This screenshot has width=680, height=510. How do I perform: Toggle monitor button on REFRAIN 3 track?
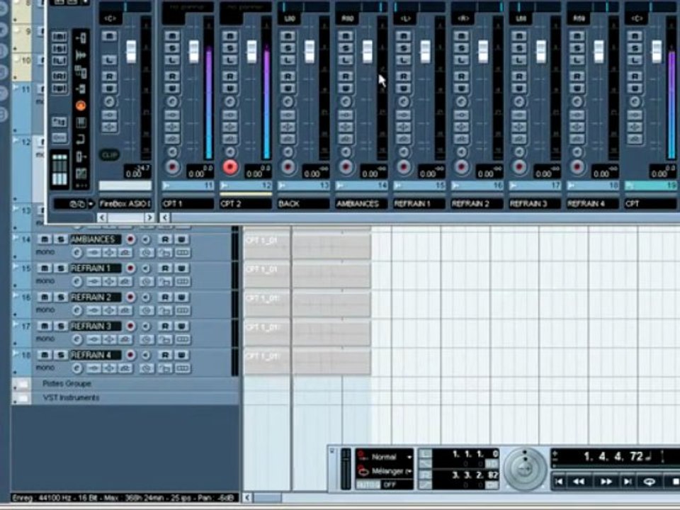point(146,326)
